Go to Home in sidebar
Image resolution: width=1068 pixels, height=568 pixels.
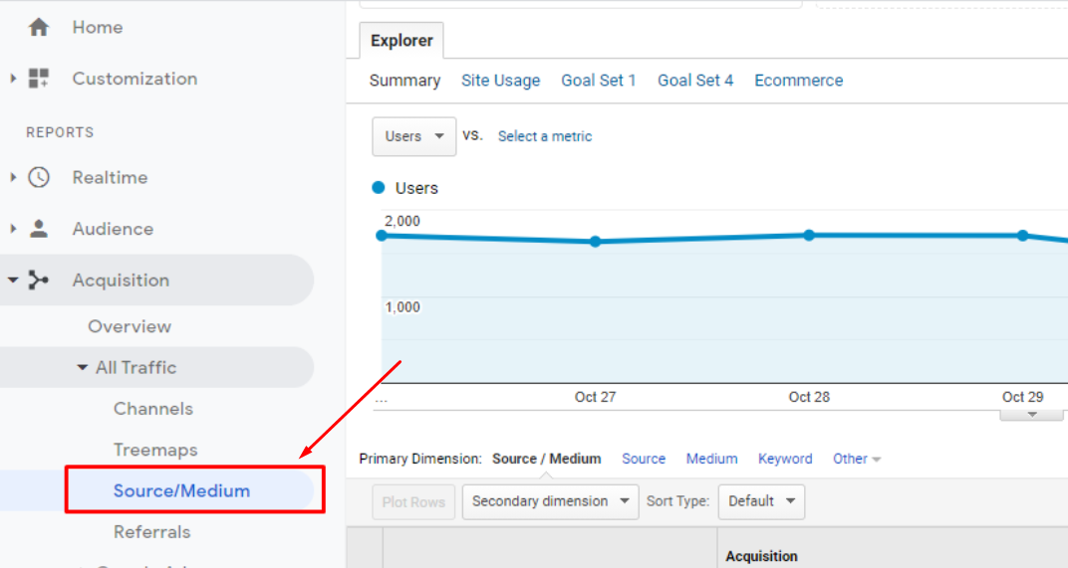(98, 27)
